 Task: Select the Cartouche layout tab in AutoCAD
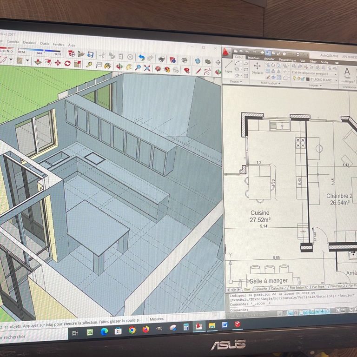click(261, 289)
